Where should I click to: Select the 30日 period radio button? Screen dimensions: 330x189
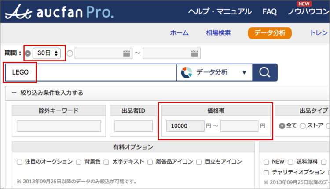28,53
